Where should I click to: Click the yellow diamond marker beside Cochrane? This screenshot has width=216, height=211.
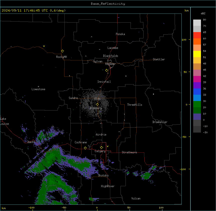(85, 148)
